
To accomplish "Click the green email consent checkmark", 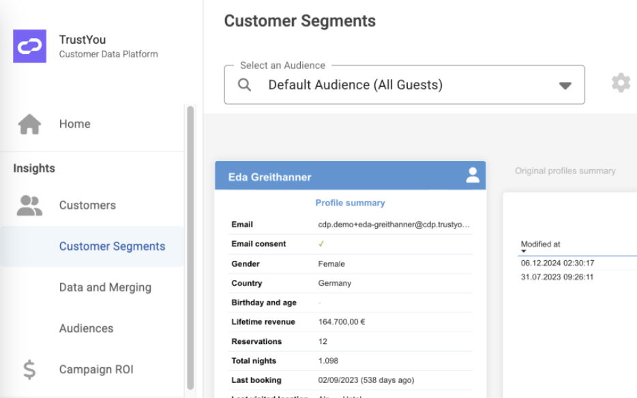I will pos(321,244).
